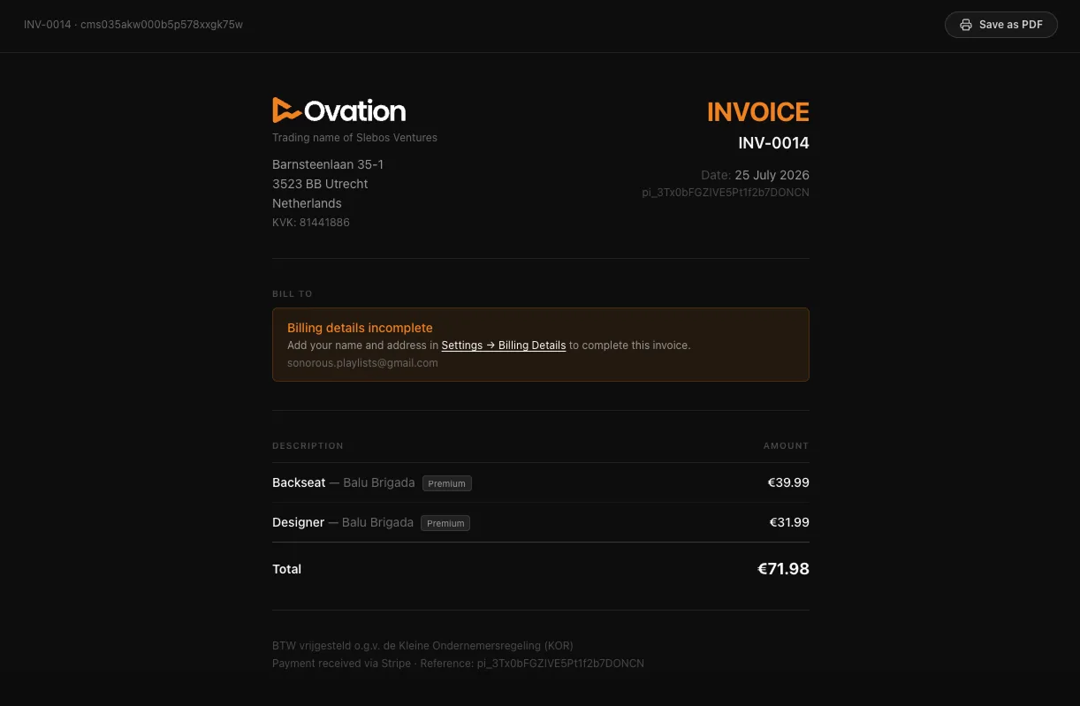Click the total amount €71.98
The width and height of the screenshot is (1080, 706).
pos(783,569)
